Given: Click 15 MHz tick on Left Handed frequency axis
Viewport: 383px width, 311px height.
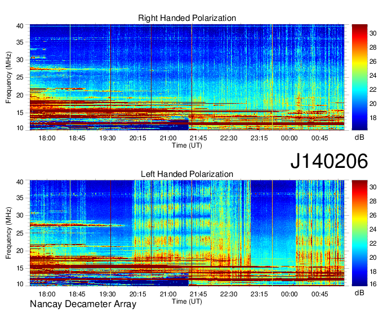Looking at the screenshot, I should pos(20,269).
